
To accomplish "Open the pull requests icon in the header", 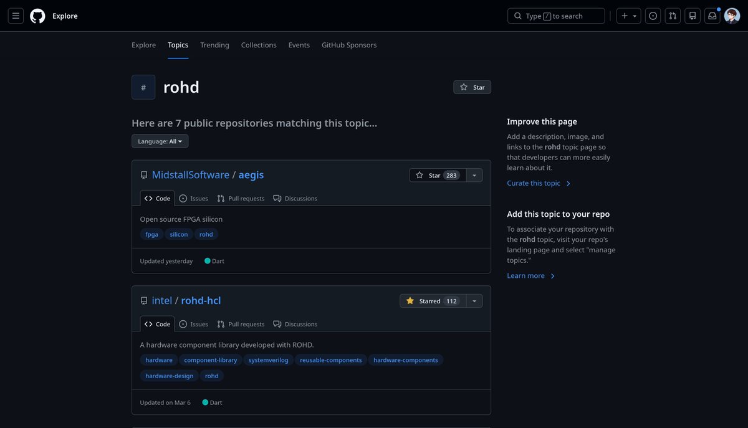I will point(673,16).
